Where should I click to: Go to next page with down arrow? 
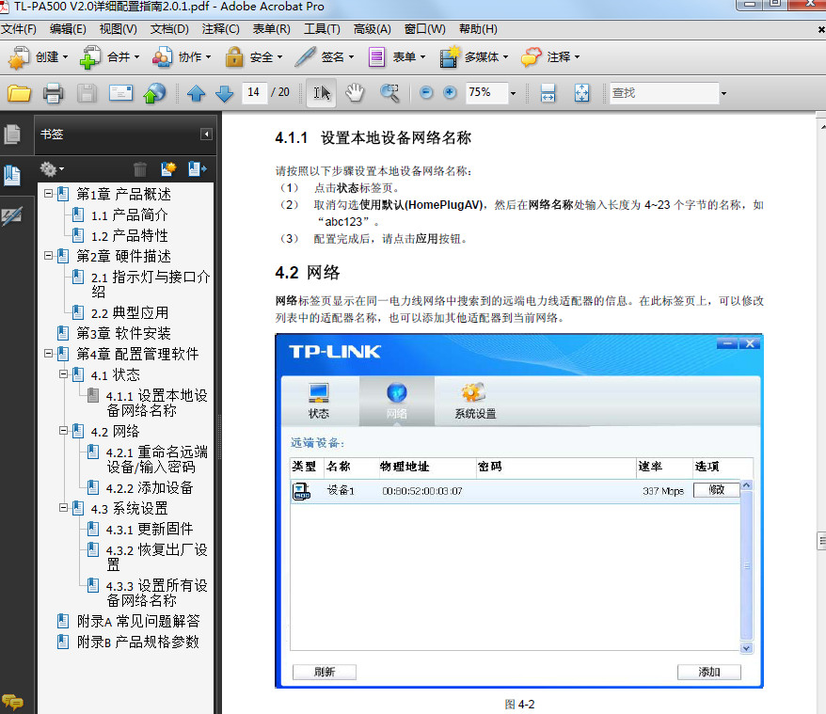pos(222,93)
